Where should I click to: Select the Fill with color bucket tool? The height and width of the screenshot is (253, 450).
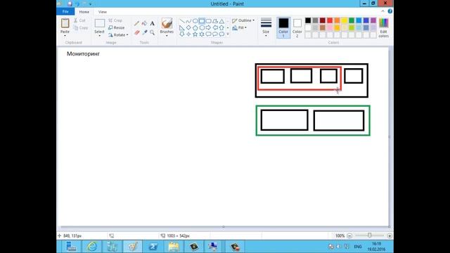point(144,23)
